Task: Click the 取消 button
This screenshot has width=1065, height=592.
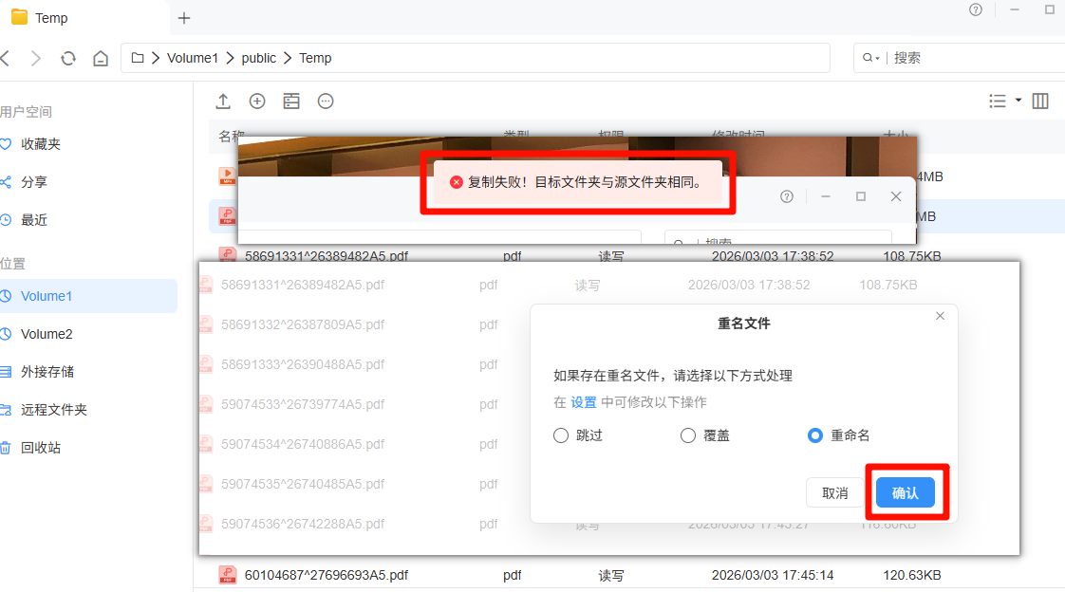Action: 835,493
